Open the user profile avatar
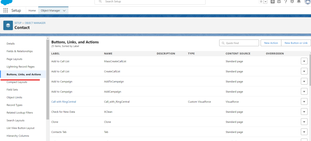 308,2
